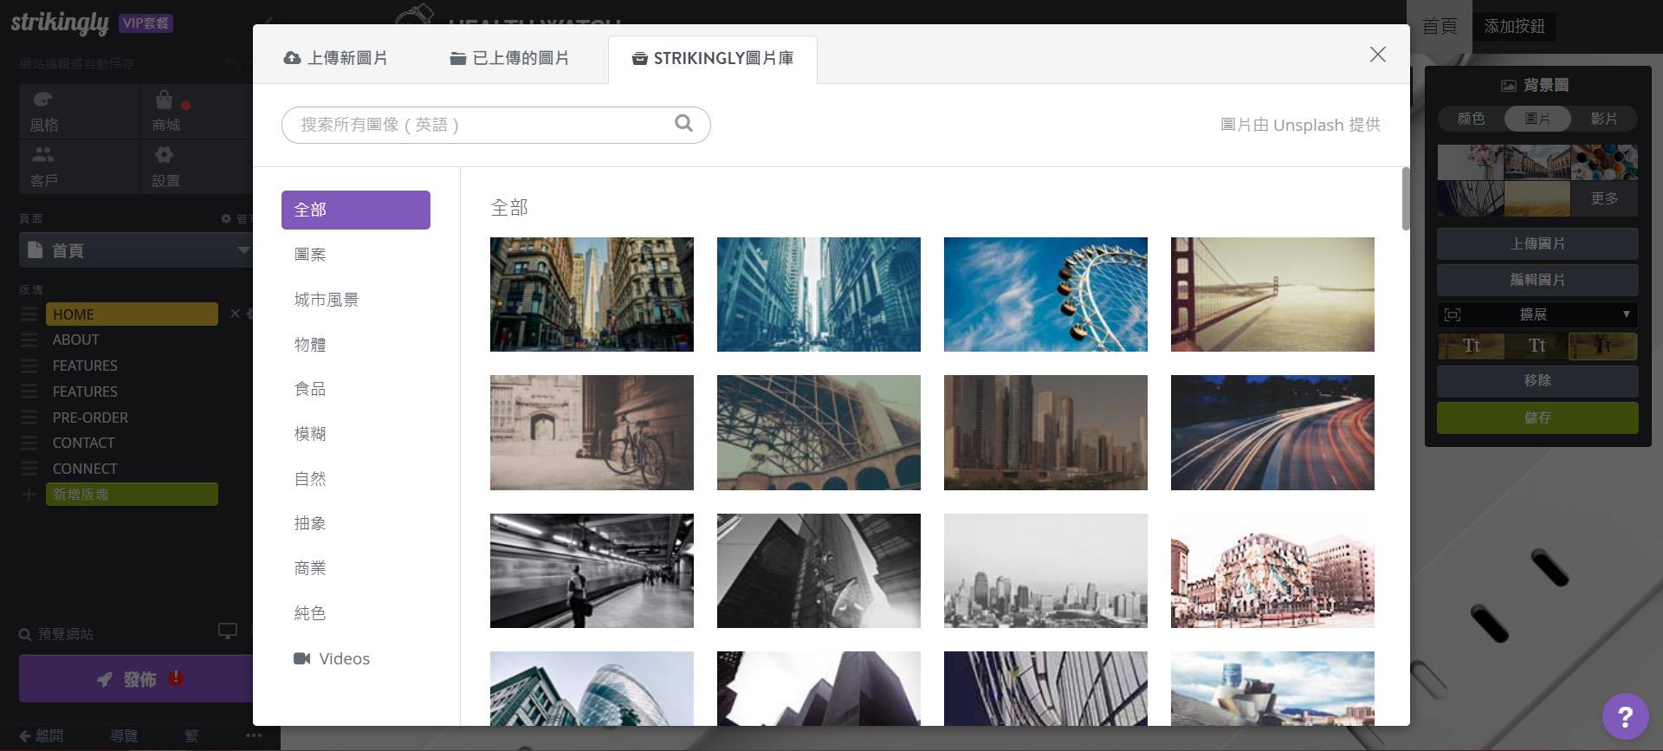The width and height of the screenshot is (1663, 751).
Task: Open the 商城 store panel
Action: click(197, 112)
